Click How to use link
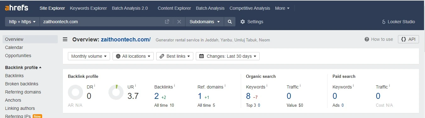 (382, 39)
